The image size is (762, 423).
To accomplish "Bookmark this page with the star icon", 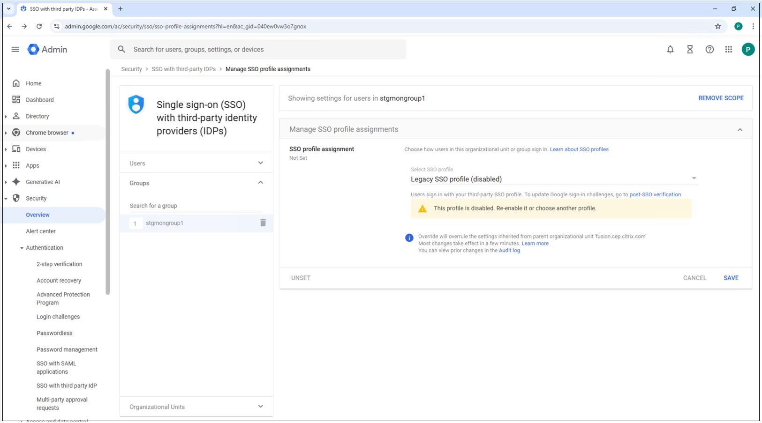I will tap(717, 26).
